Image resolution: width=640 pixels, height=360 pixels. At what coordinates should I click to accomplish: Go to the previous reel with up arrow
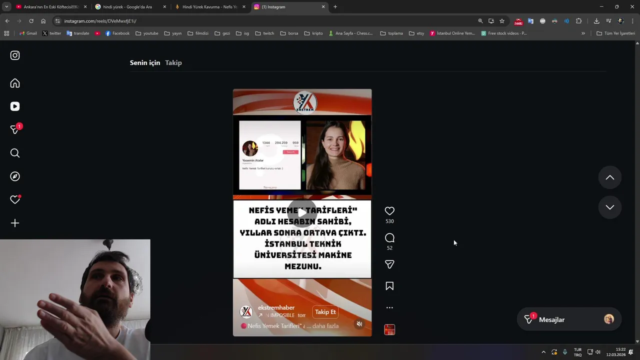tap(610, 177)
